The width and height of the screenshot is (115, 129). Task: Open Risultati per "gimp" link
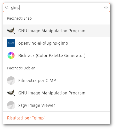pos(26,118)
